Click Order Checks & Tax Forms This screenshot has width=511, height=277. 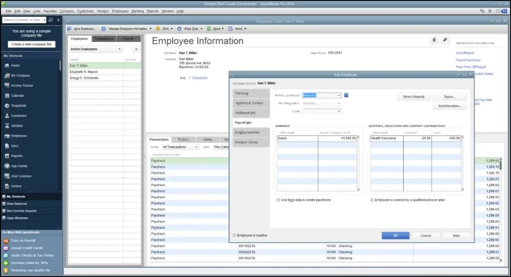[x=32, y=256]
